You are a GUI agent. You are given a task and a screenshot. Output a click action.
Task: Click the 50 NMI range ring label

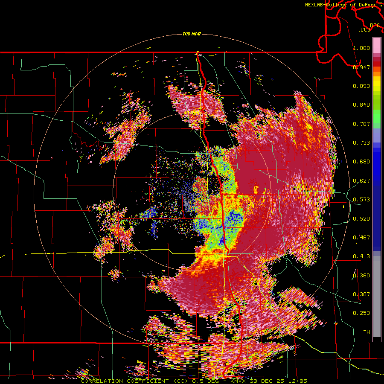pyautogui.click(x=192, y=113)
